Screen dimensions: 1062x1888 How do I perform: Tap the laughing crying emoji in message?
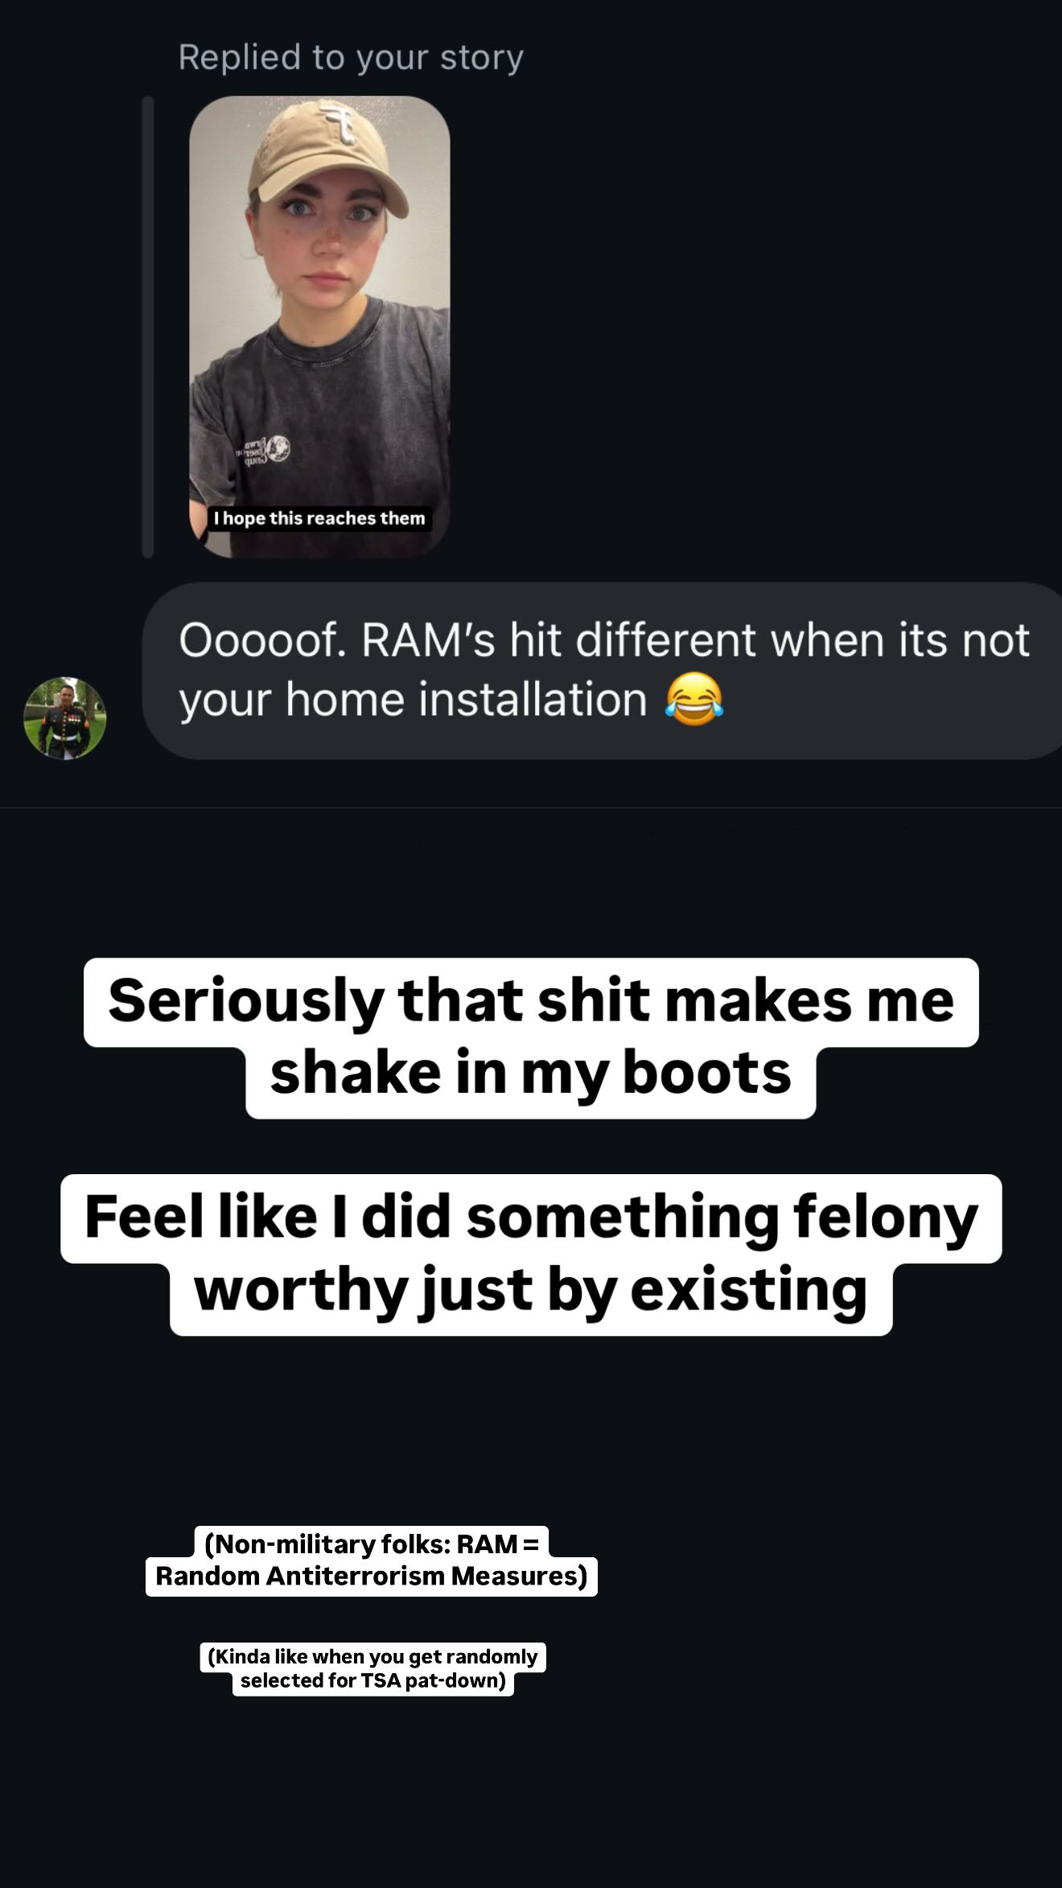694,699
